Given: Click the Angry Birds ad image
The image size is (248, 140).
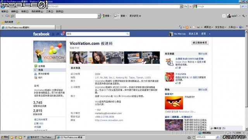Looking at the screenshot, I should coord(174,103).
